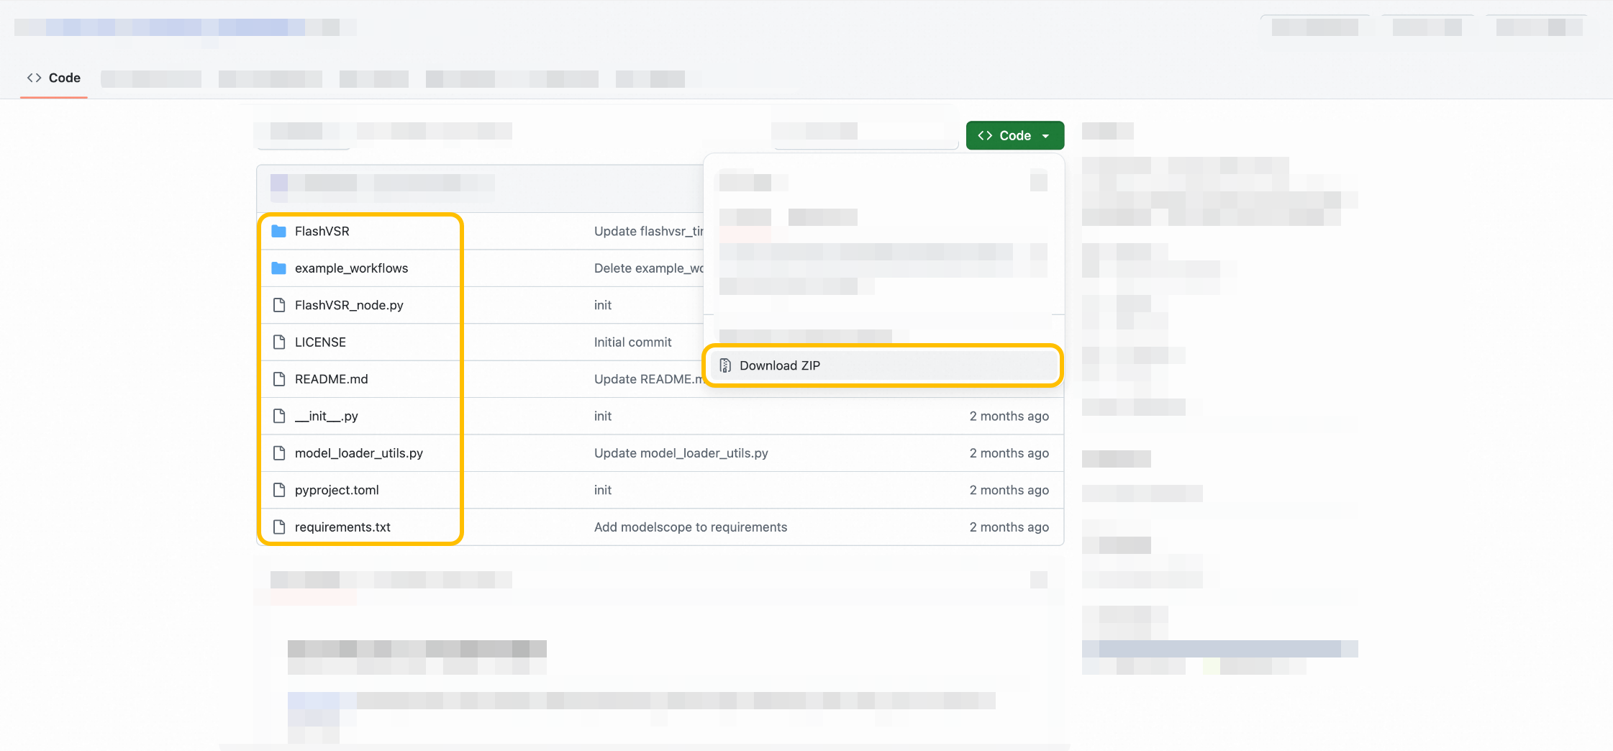Click the angle-brackets icon on the green Code button

click(x=985, y=135)
